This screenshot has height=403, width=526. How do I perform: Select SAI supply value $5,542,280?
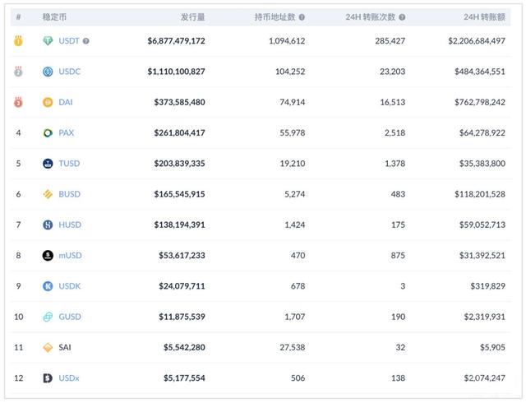[184, 347]
